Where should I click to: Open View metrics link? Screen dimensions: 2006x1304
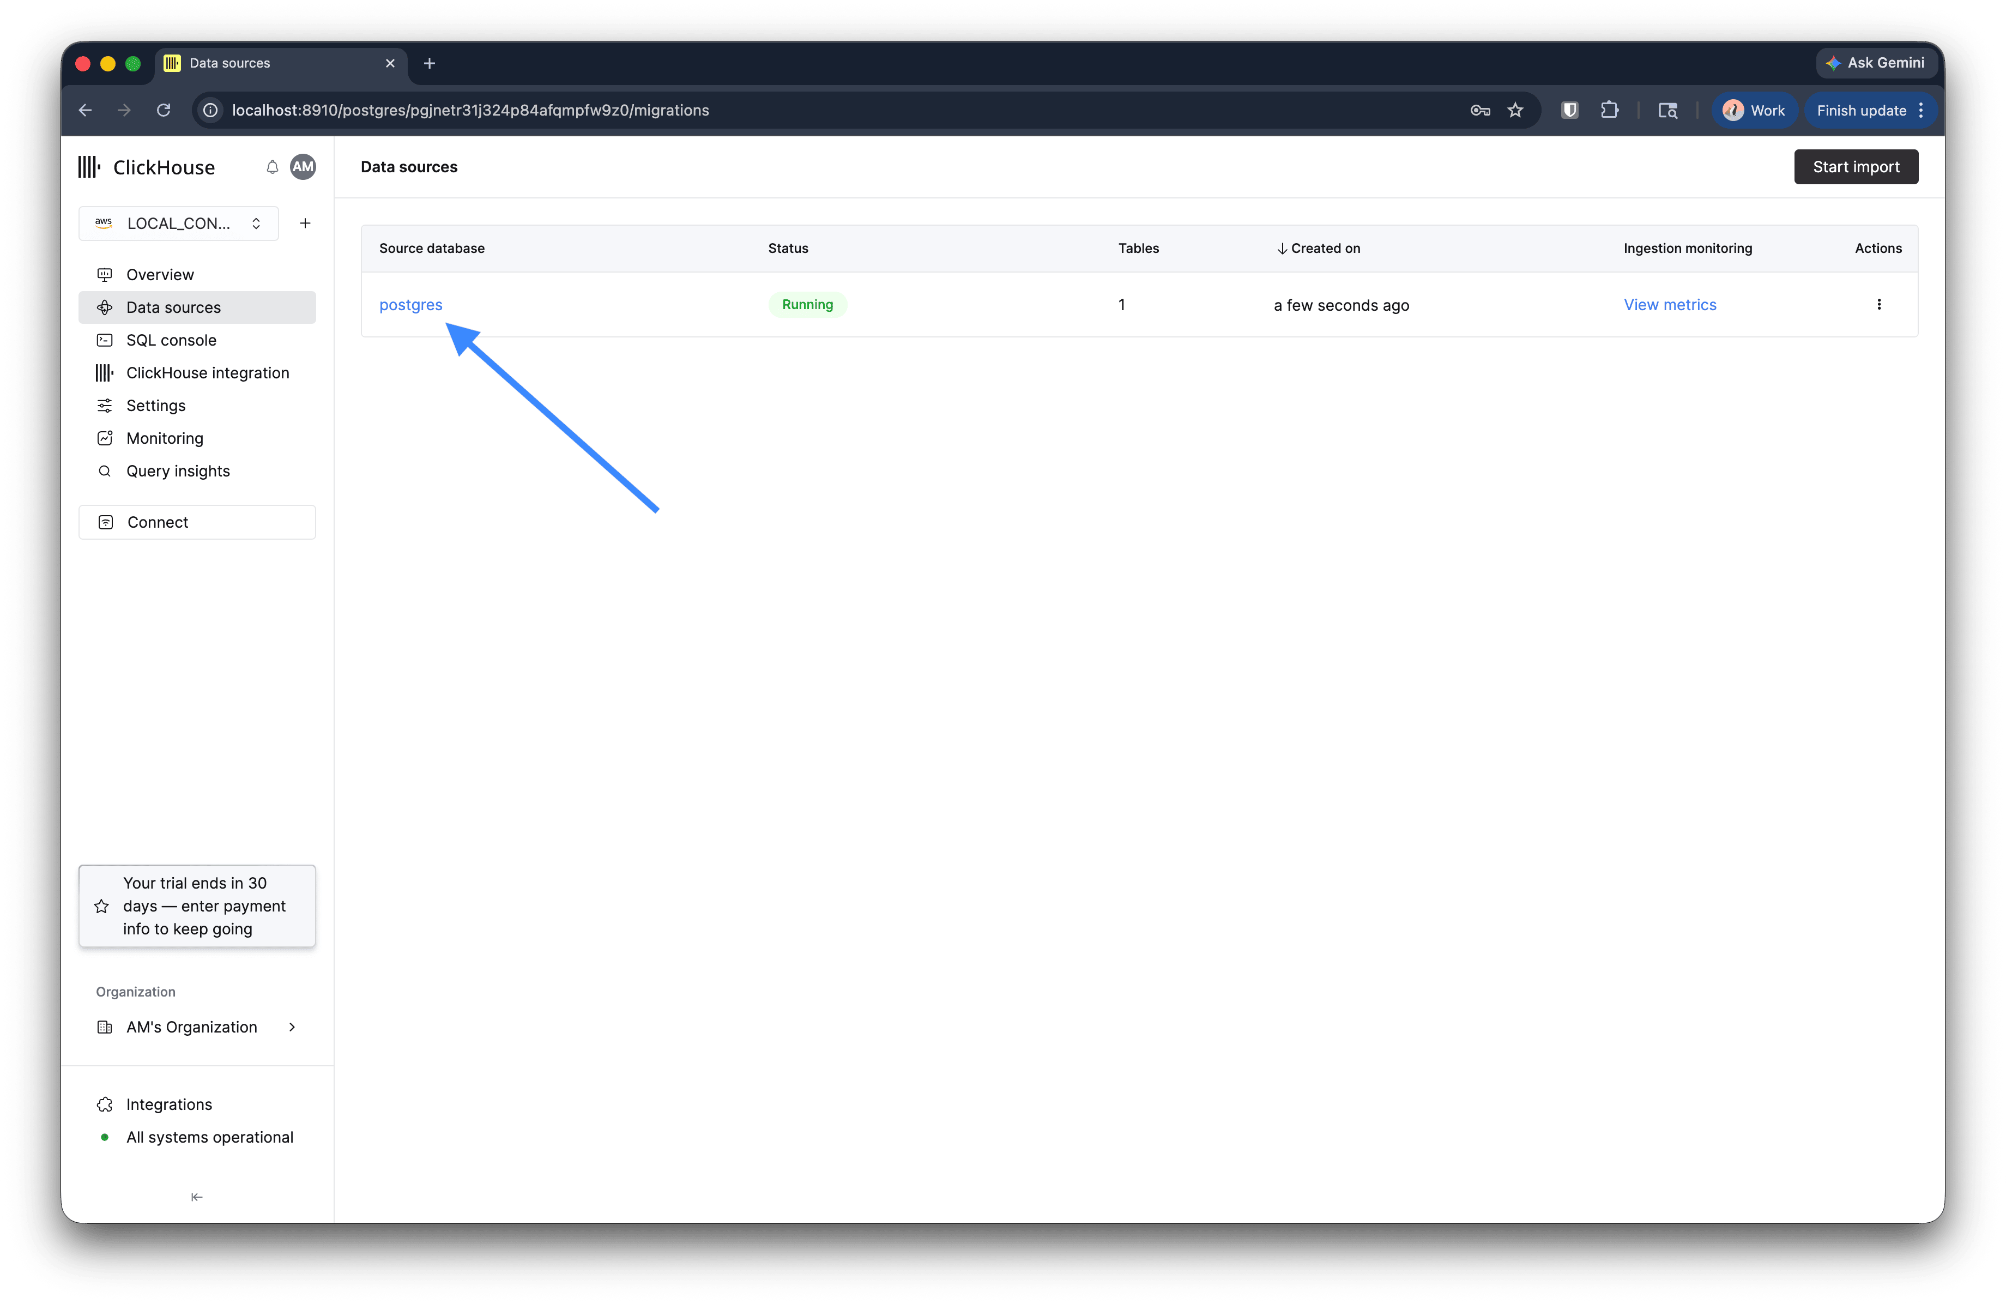pos(1670,304)
